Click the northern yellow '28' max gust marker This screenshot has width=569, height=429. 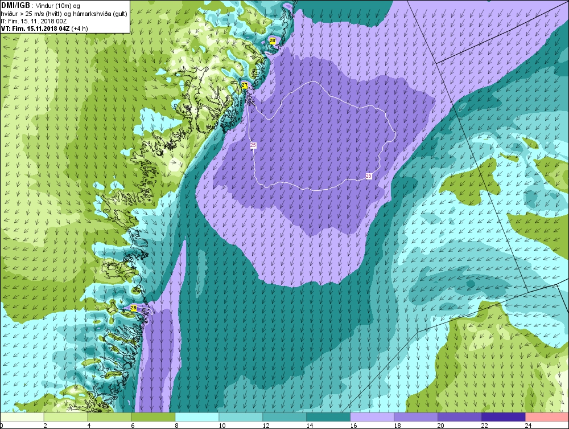pyautogui.click(x=272, y=40)
